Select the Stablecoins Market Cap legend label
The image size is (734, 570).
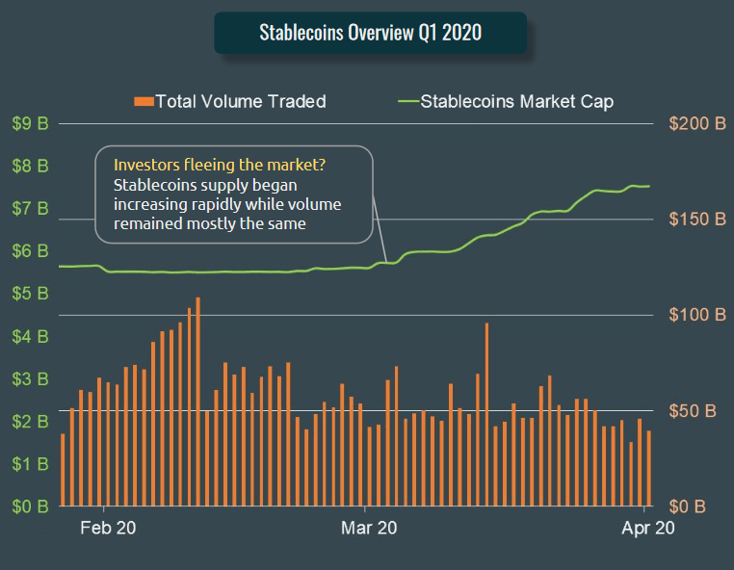tap(517, 101)
